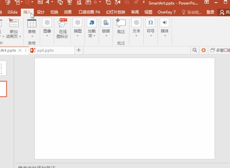
Task: Open the customize quick access toolbar arrow
Action: pos(144,2)
